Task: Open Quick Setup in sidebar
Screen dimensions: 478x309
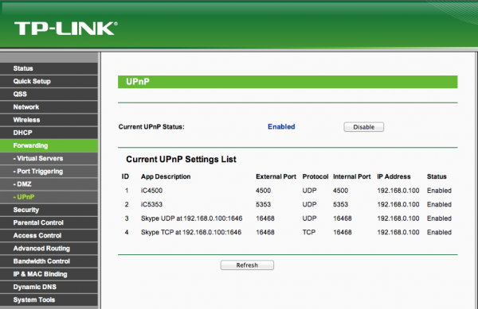Action: click(49, 81)
